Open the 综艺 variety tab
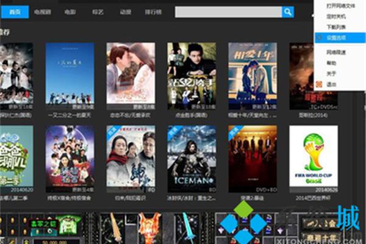 click(98, 12)
